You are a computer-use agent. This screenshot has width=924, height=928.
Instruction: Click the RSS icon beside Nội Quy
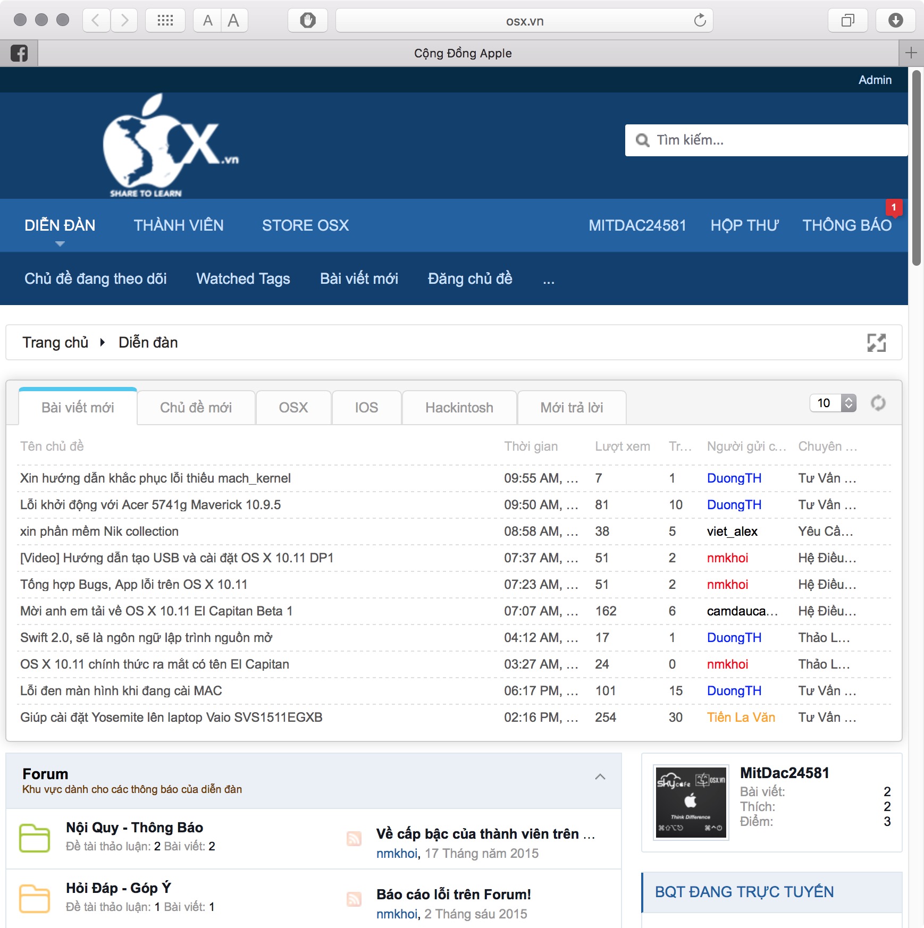(354, 838)
